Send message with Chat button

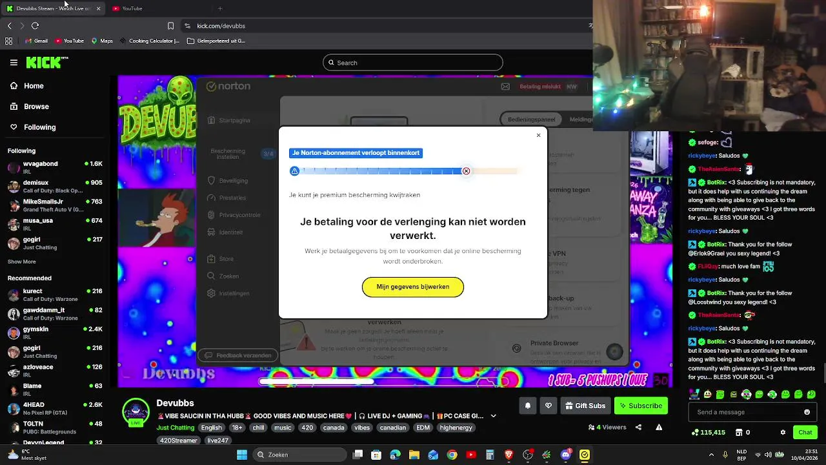(805, 432)
